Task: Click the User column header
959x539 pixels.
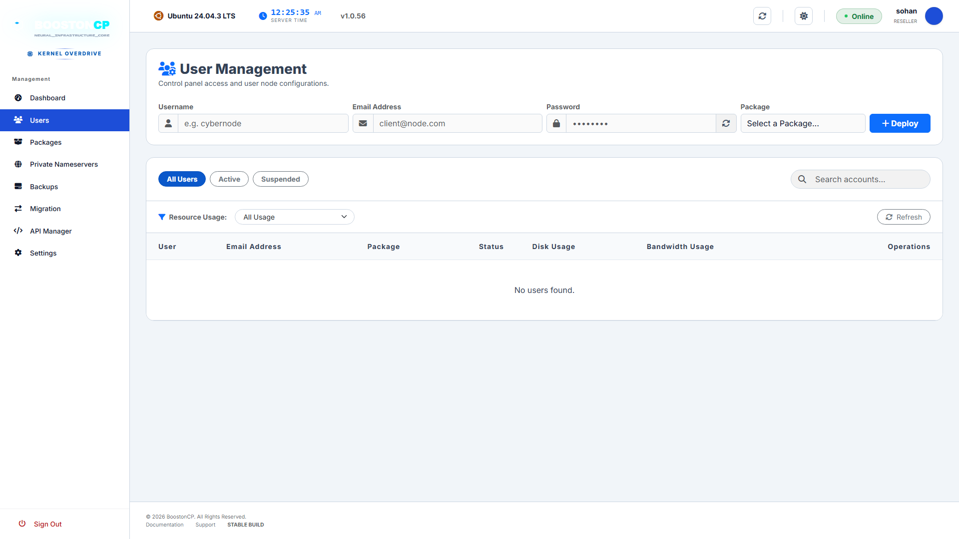Action: click(167, 247)
